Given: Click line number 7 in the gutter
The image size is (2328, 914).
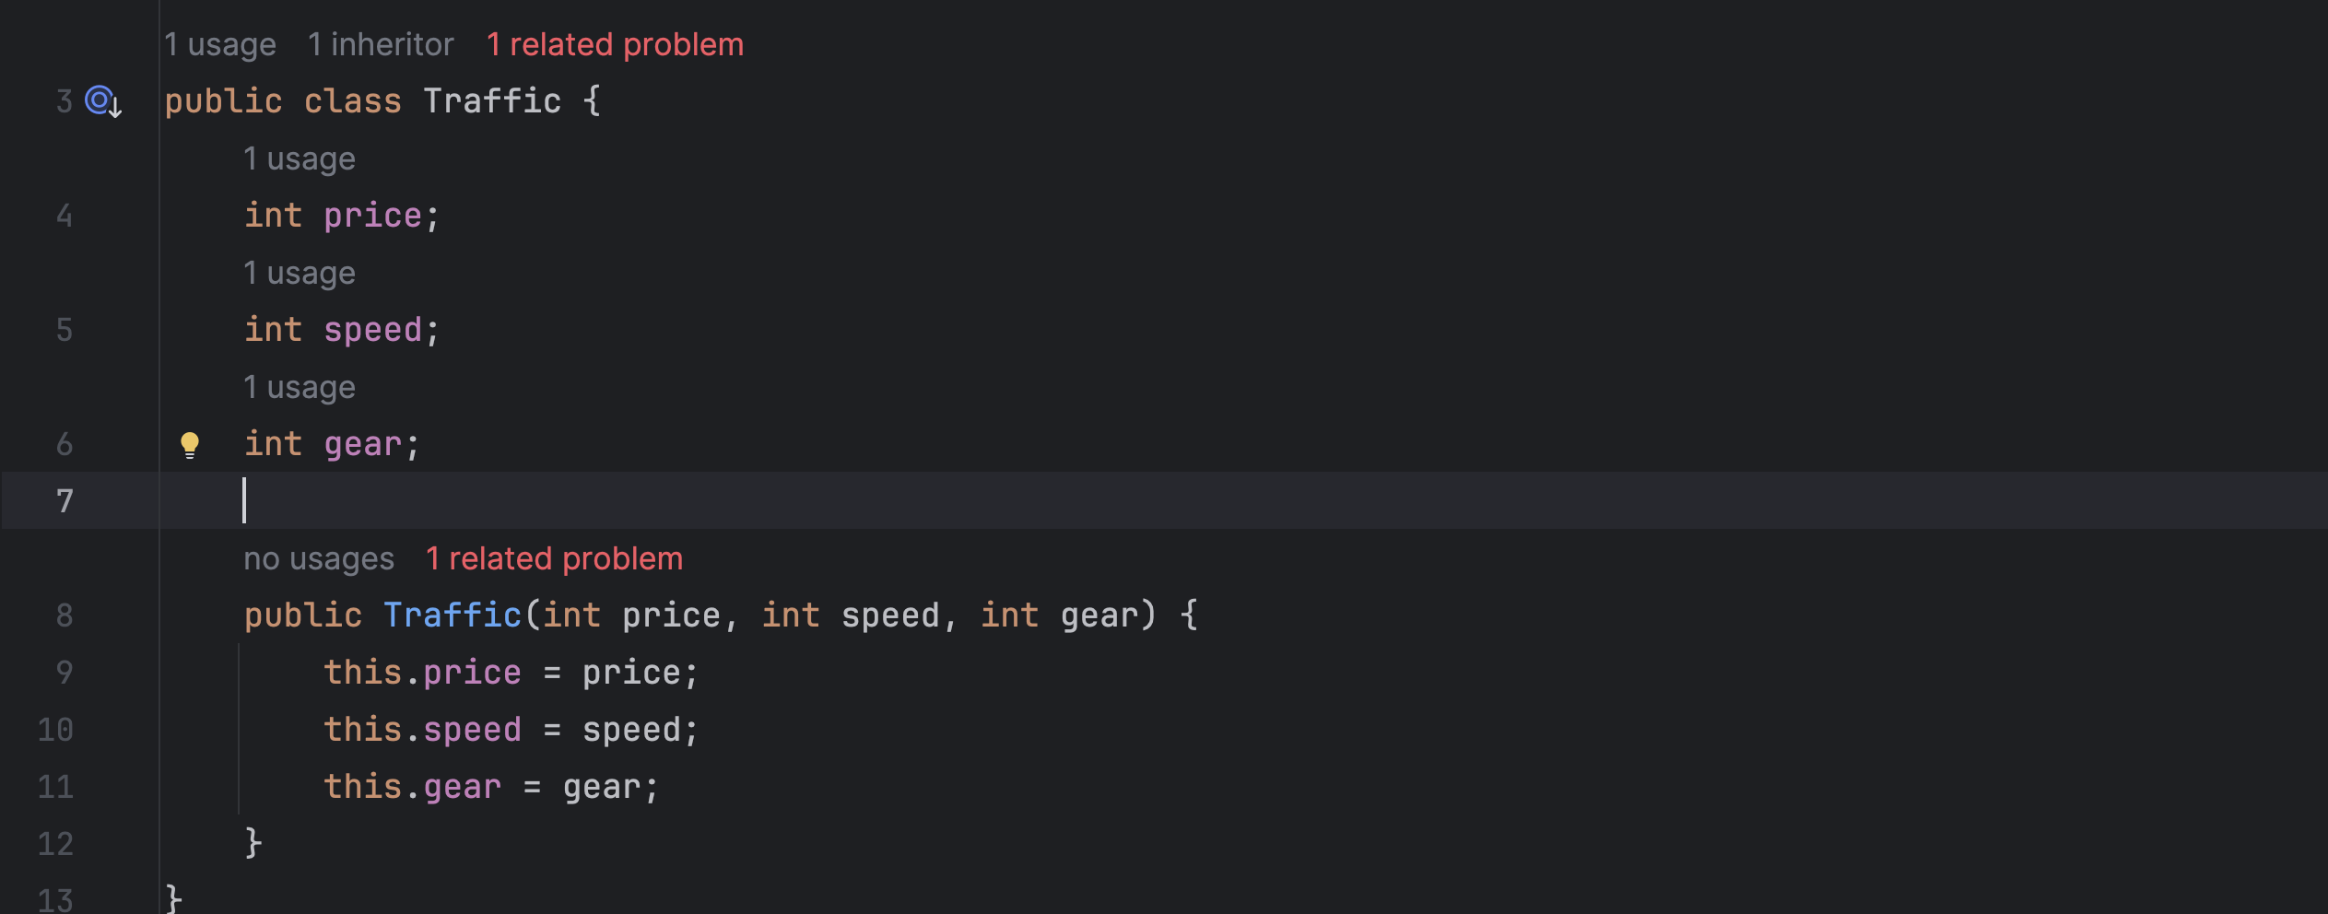Looking at the screenshot, I should point(65,501).
